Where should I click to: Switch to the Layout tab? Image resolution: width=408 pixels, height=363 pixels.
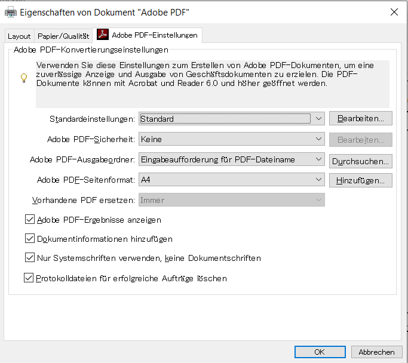click(x=19, y=36)
